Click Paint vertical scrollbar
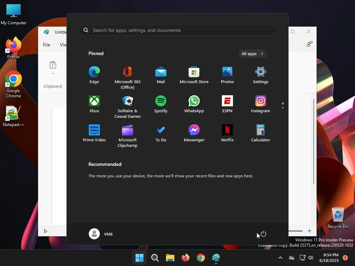 tap(314, 141)
